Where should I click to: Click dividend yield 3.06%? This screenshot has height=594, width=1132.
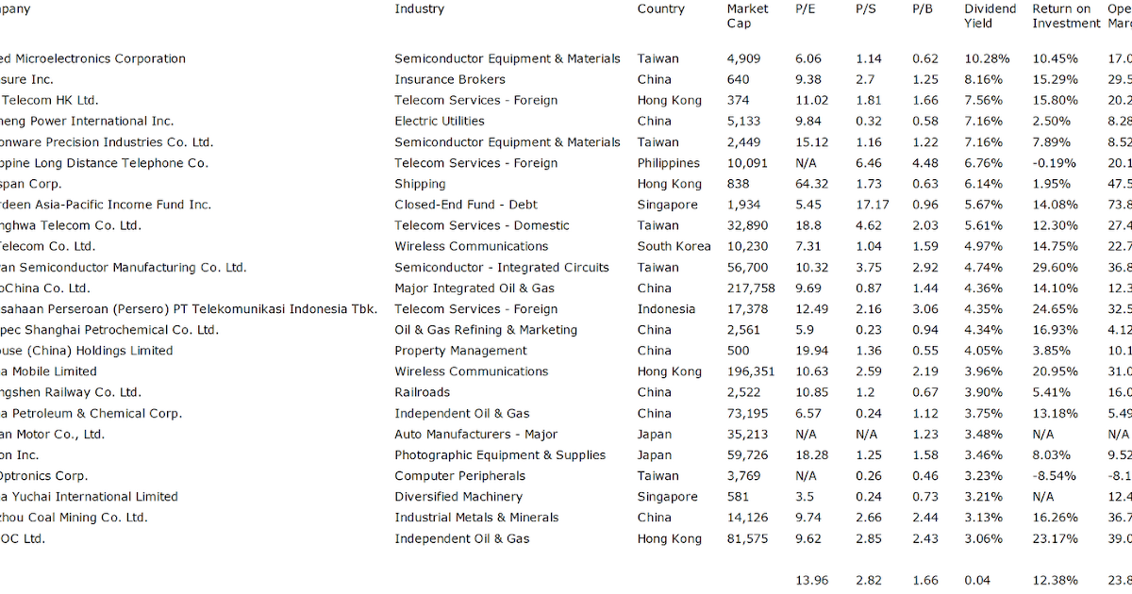click(x=984, y=538)
